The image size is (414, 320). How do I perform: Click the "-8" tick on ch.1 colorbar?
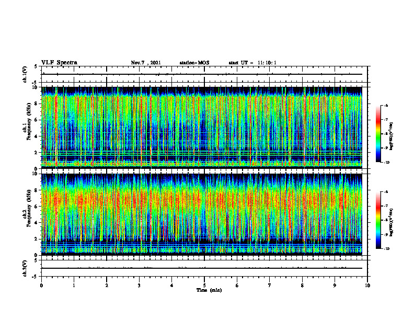386,134
